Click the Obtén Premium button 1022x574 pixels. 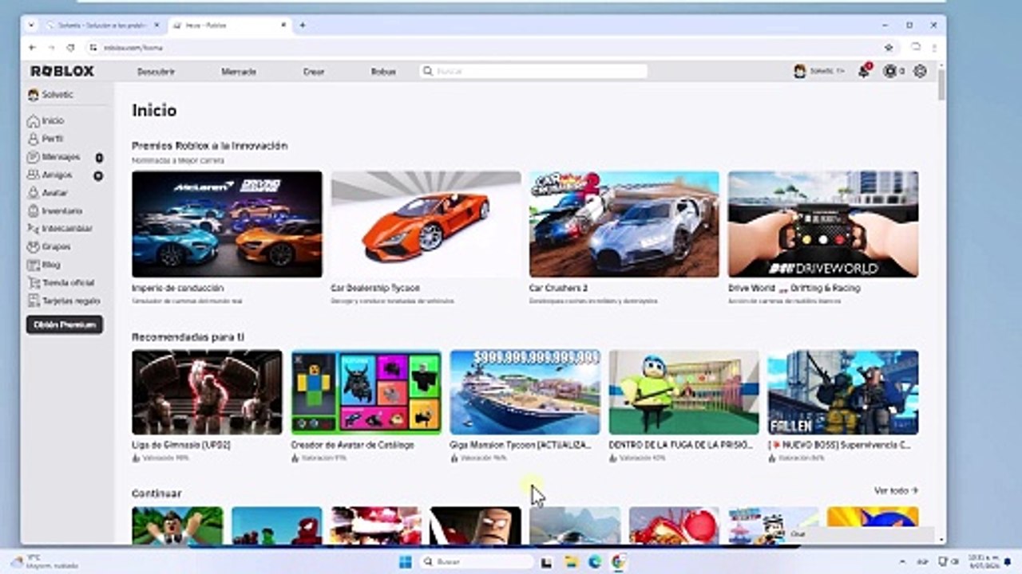coord(64,325)
